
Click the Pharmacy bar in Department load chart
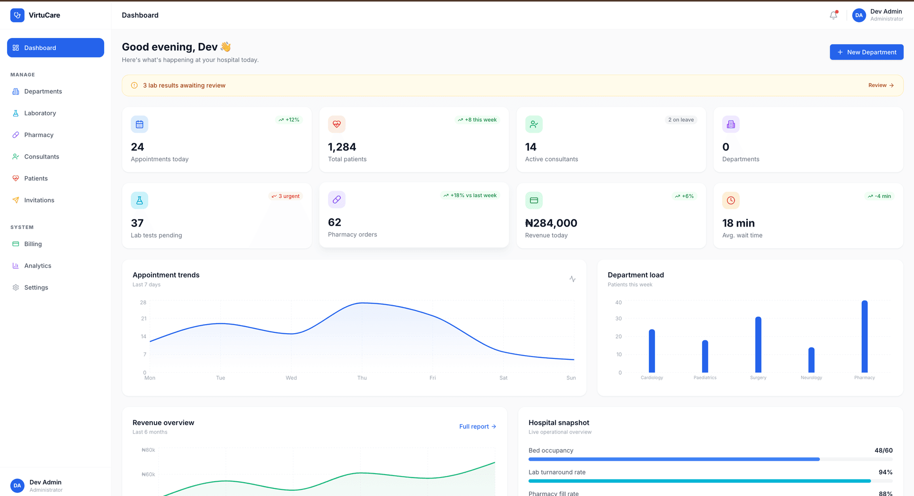coord(864,337)
